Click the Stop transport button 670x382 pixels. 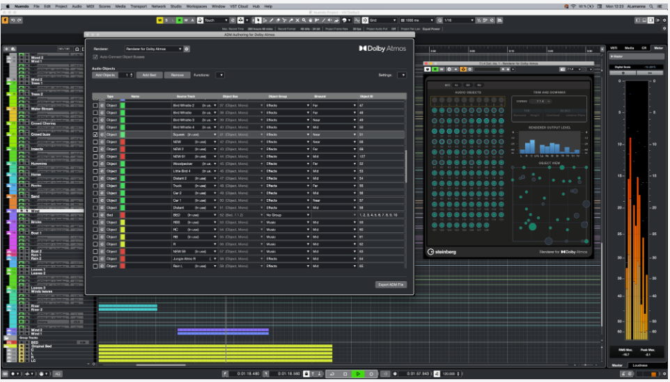pos(345,374)
